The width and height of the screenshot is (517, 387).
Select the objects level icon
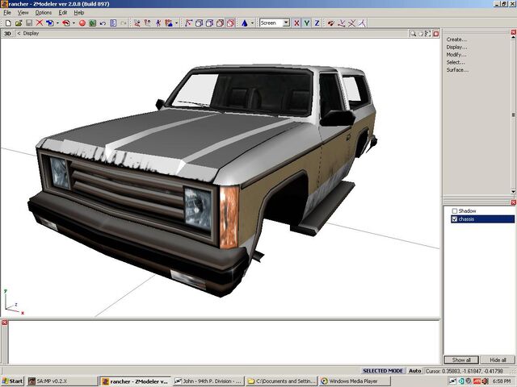pos(169,23)
